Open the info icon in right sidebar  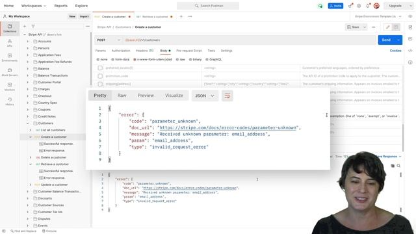coord(410,62)
